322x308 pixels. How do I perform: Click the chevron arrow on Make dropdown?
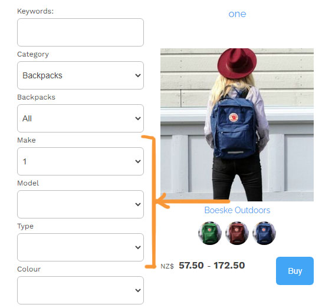(x=138, y=161)
